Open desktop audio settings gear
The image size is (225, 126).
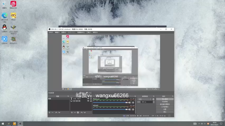tap(133, 109)
